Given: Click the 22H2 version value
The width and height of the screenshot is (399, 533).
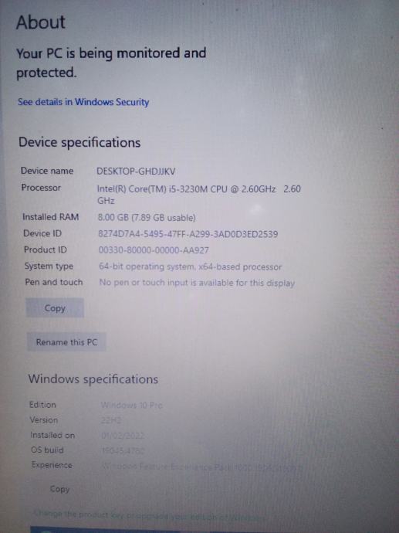Looking at the screenshot, I should (x=110, y=420).
